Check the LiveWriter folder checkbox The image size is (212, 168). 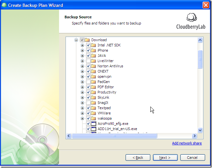88,61
